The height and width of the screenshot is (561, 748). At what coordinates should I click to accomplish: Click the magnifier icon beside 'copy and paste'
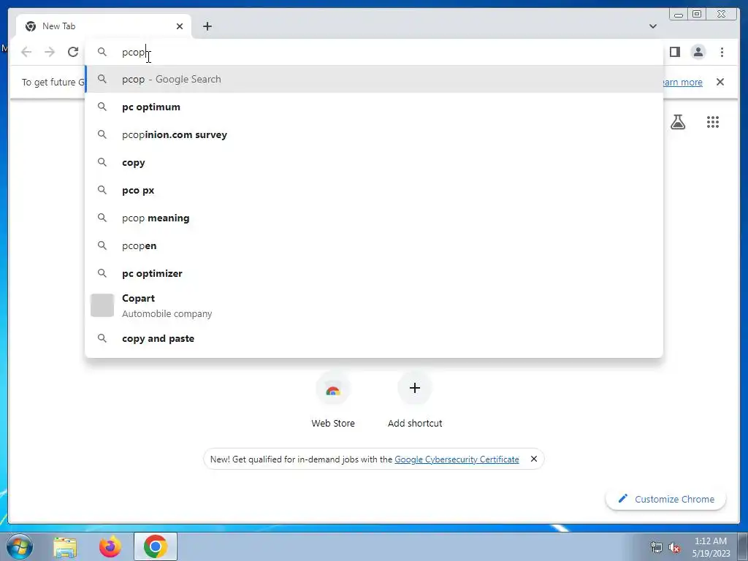pos(102,338)
